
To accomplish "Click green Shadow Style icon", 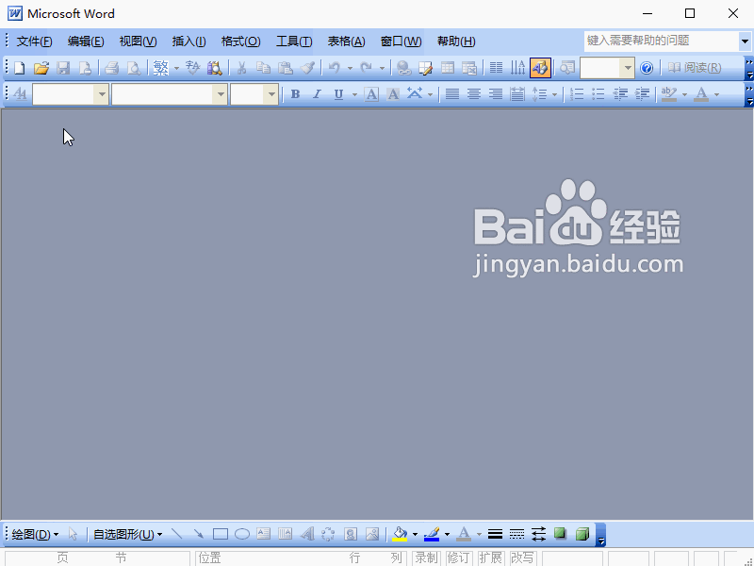I will (560, 534).
